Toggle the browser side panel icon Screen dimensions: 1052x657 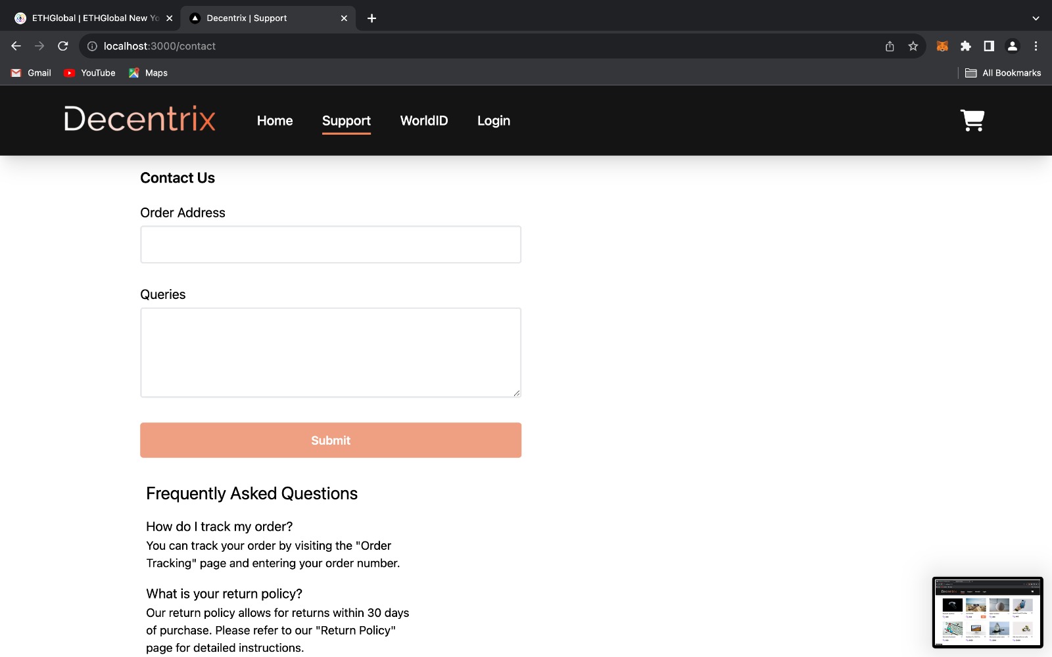[989, 46]
